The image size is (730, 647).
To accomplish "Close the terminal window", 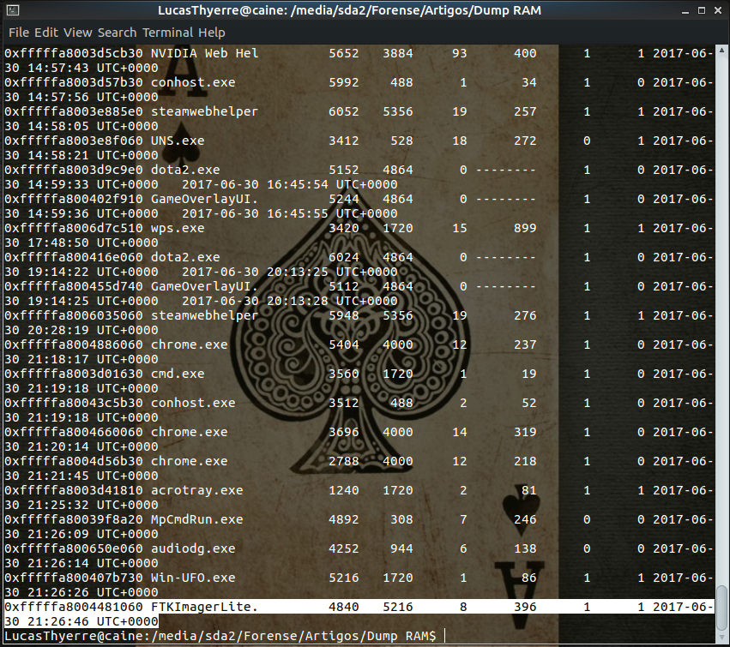I will [718, 10].
